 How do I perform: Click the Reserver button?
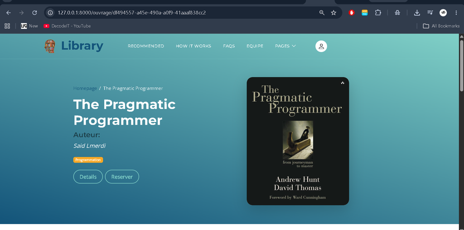122,177
